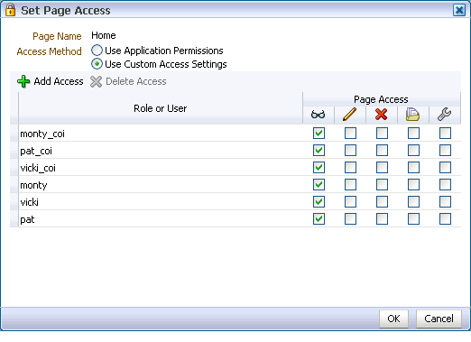This screenshot has width=471, height=342.
Task: Uncheck View access for user pat
Action: pyautogui.click(x=319, y=219)
